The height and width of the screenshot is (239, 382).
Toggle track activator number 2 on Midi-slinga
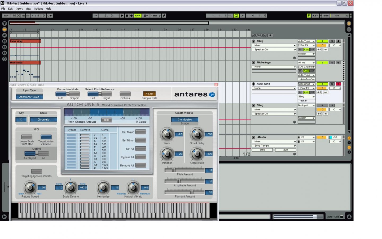click(322, 63)
